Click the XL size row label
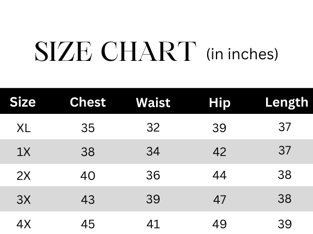The image size is (313, 234). tap(24, 127)
